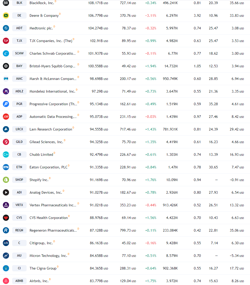Click the TJX Companies logo icon
Viewport: 250px width, 285px height.
click(x=6, y=41)
